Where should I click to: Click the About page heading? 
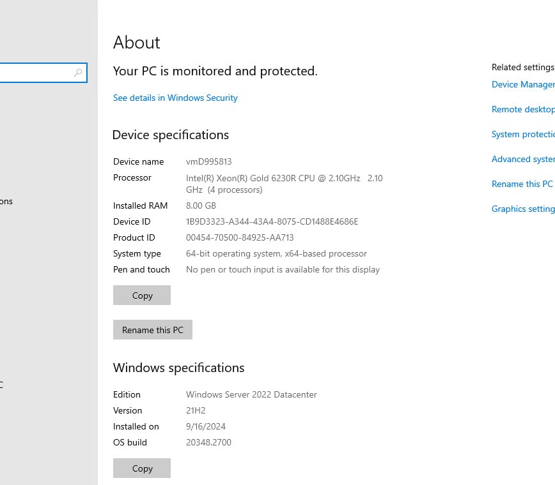tap(137, 43)
